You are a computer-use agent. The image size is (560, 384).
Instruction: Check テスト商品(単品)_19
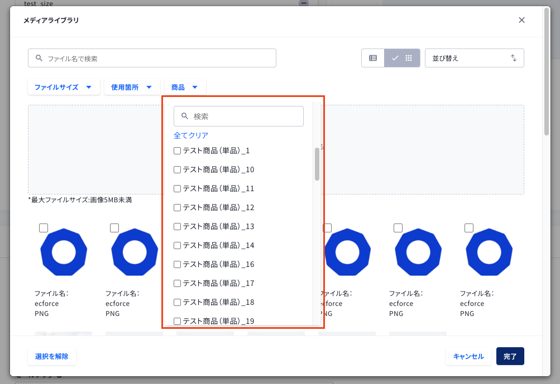177,321
